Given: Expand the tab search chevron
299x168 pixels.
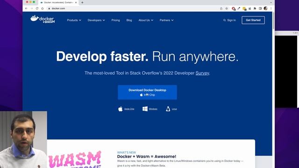Looking at the screenshot, I should tap(271, 2).
